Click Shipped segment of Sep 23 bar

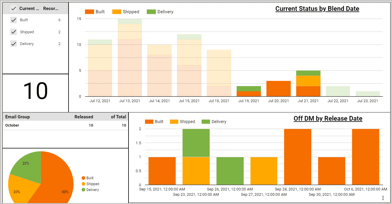pos(196,171)
